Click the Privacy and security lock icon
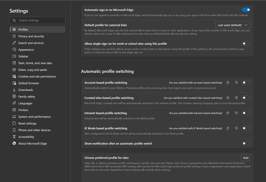This screenshot has height=182, width=266. pyautogui.click(x=14, y=36)
